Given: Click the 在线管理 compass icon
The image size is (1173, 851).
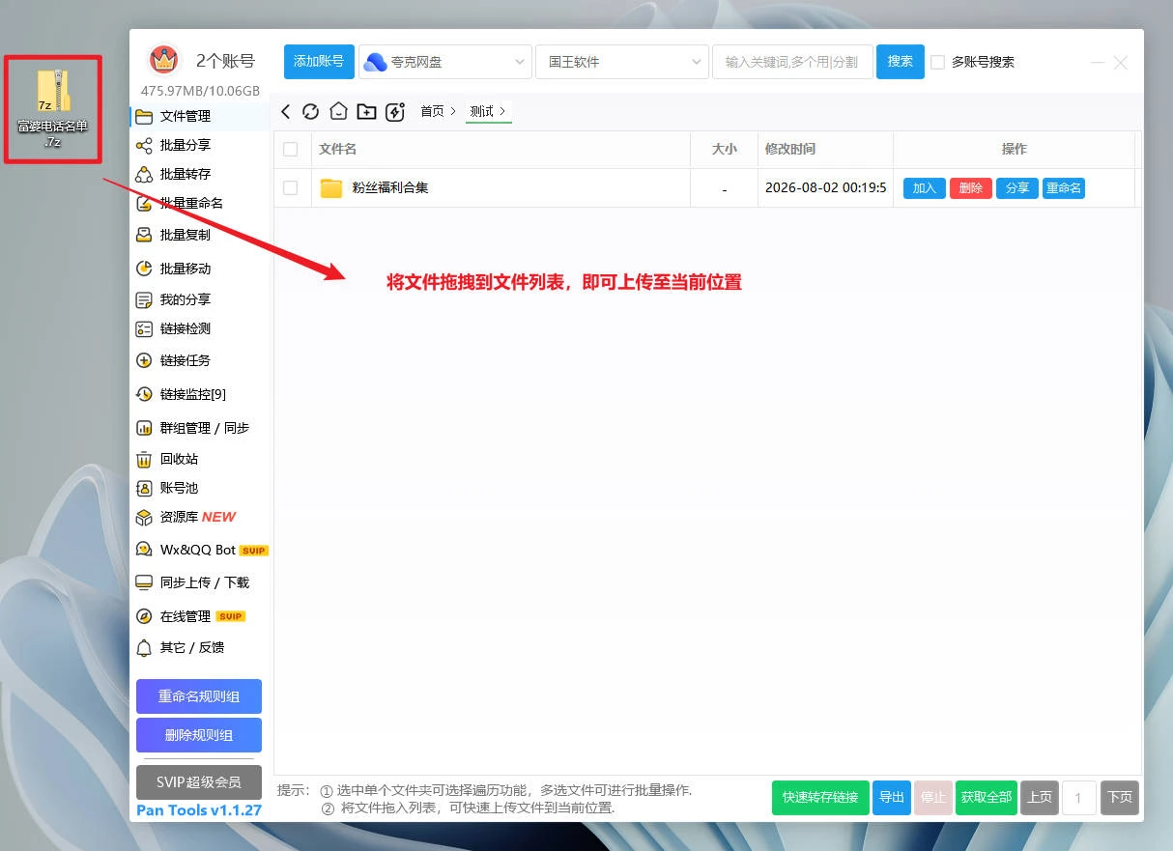Looking at the screenshot, I should pos(144,616).
